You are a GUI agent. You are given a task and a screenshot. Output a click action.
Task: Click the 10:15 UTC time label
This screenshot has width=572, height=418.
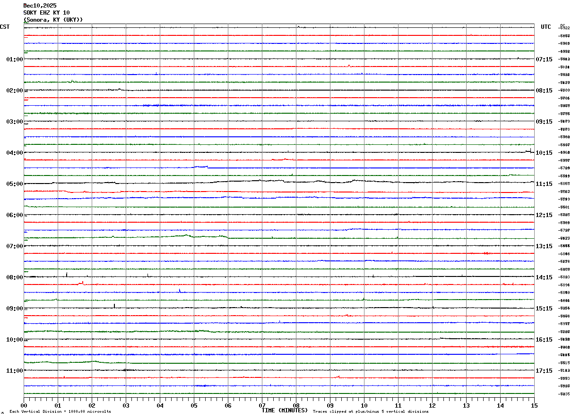coord(544,153)
